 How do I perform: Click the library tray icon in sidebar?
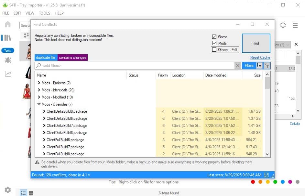tap(7, 37)
